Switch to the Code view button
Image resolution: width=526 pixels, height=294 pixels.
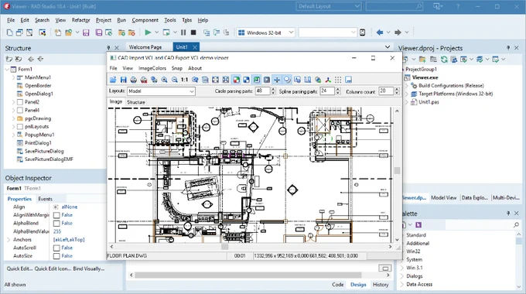338,285
